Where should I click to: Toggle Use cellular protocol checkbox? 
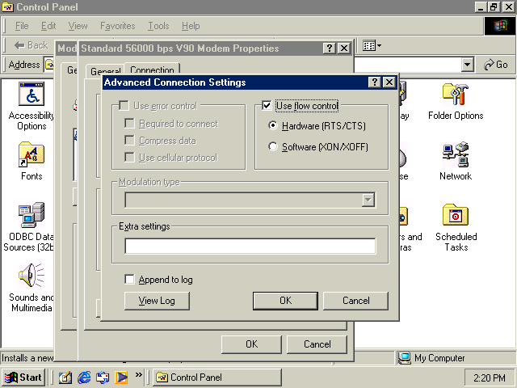click(129, 158)
